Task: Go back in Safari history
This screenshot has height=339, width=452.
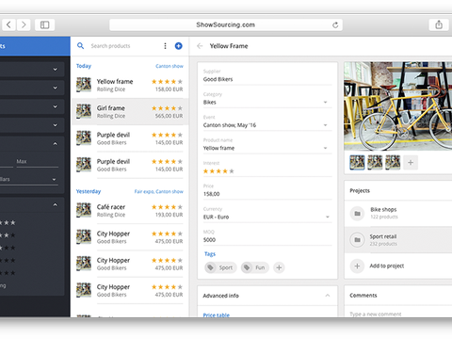Action: 8,24
